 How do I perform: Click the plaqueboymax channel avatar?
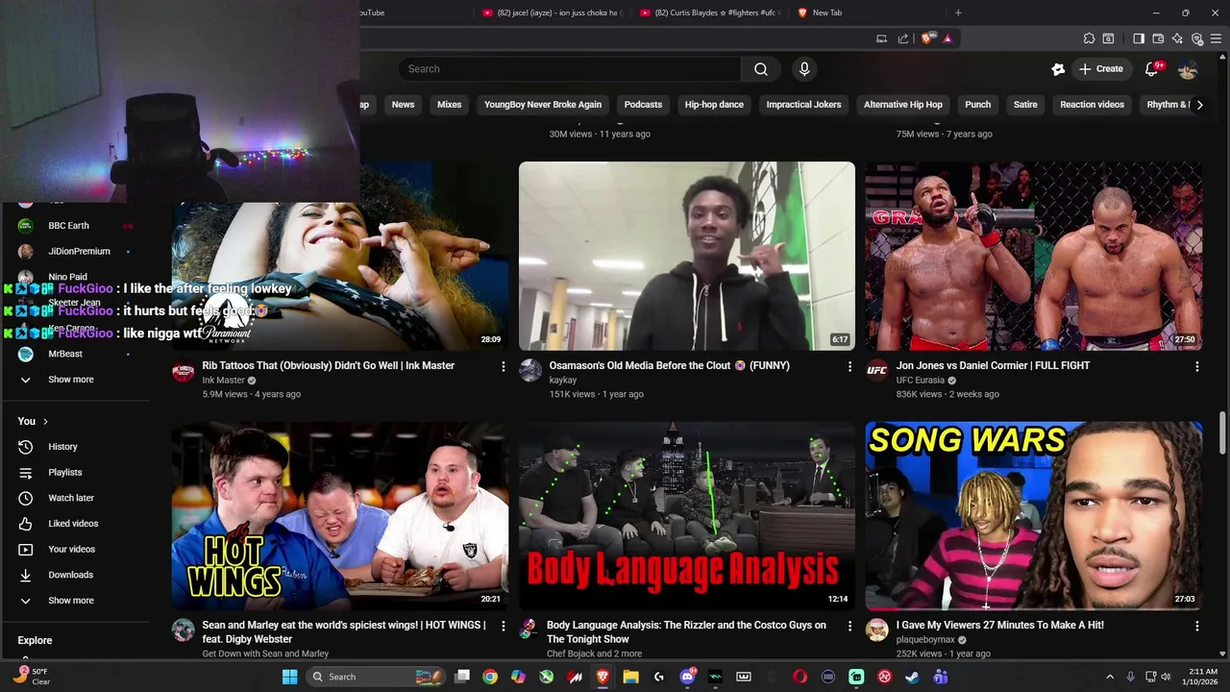click(877, 630)
